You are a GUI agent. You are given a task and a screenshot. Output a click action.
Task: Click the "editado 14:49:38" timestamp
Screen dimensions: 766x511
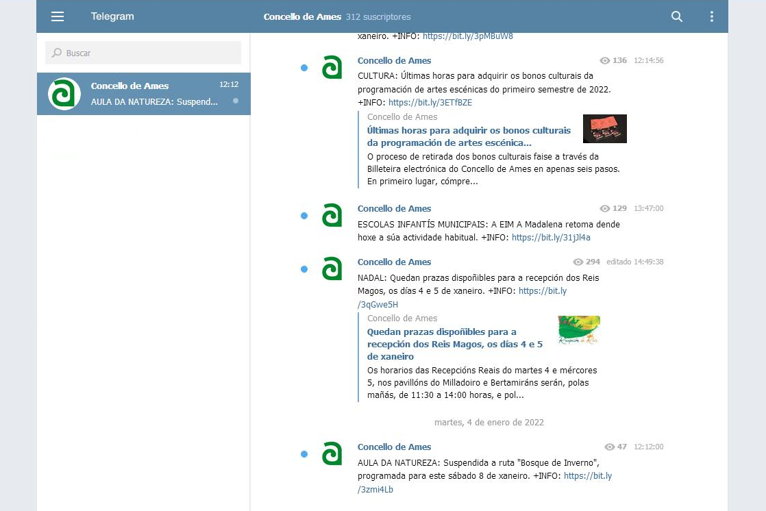tap(635, 262)
